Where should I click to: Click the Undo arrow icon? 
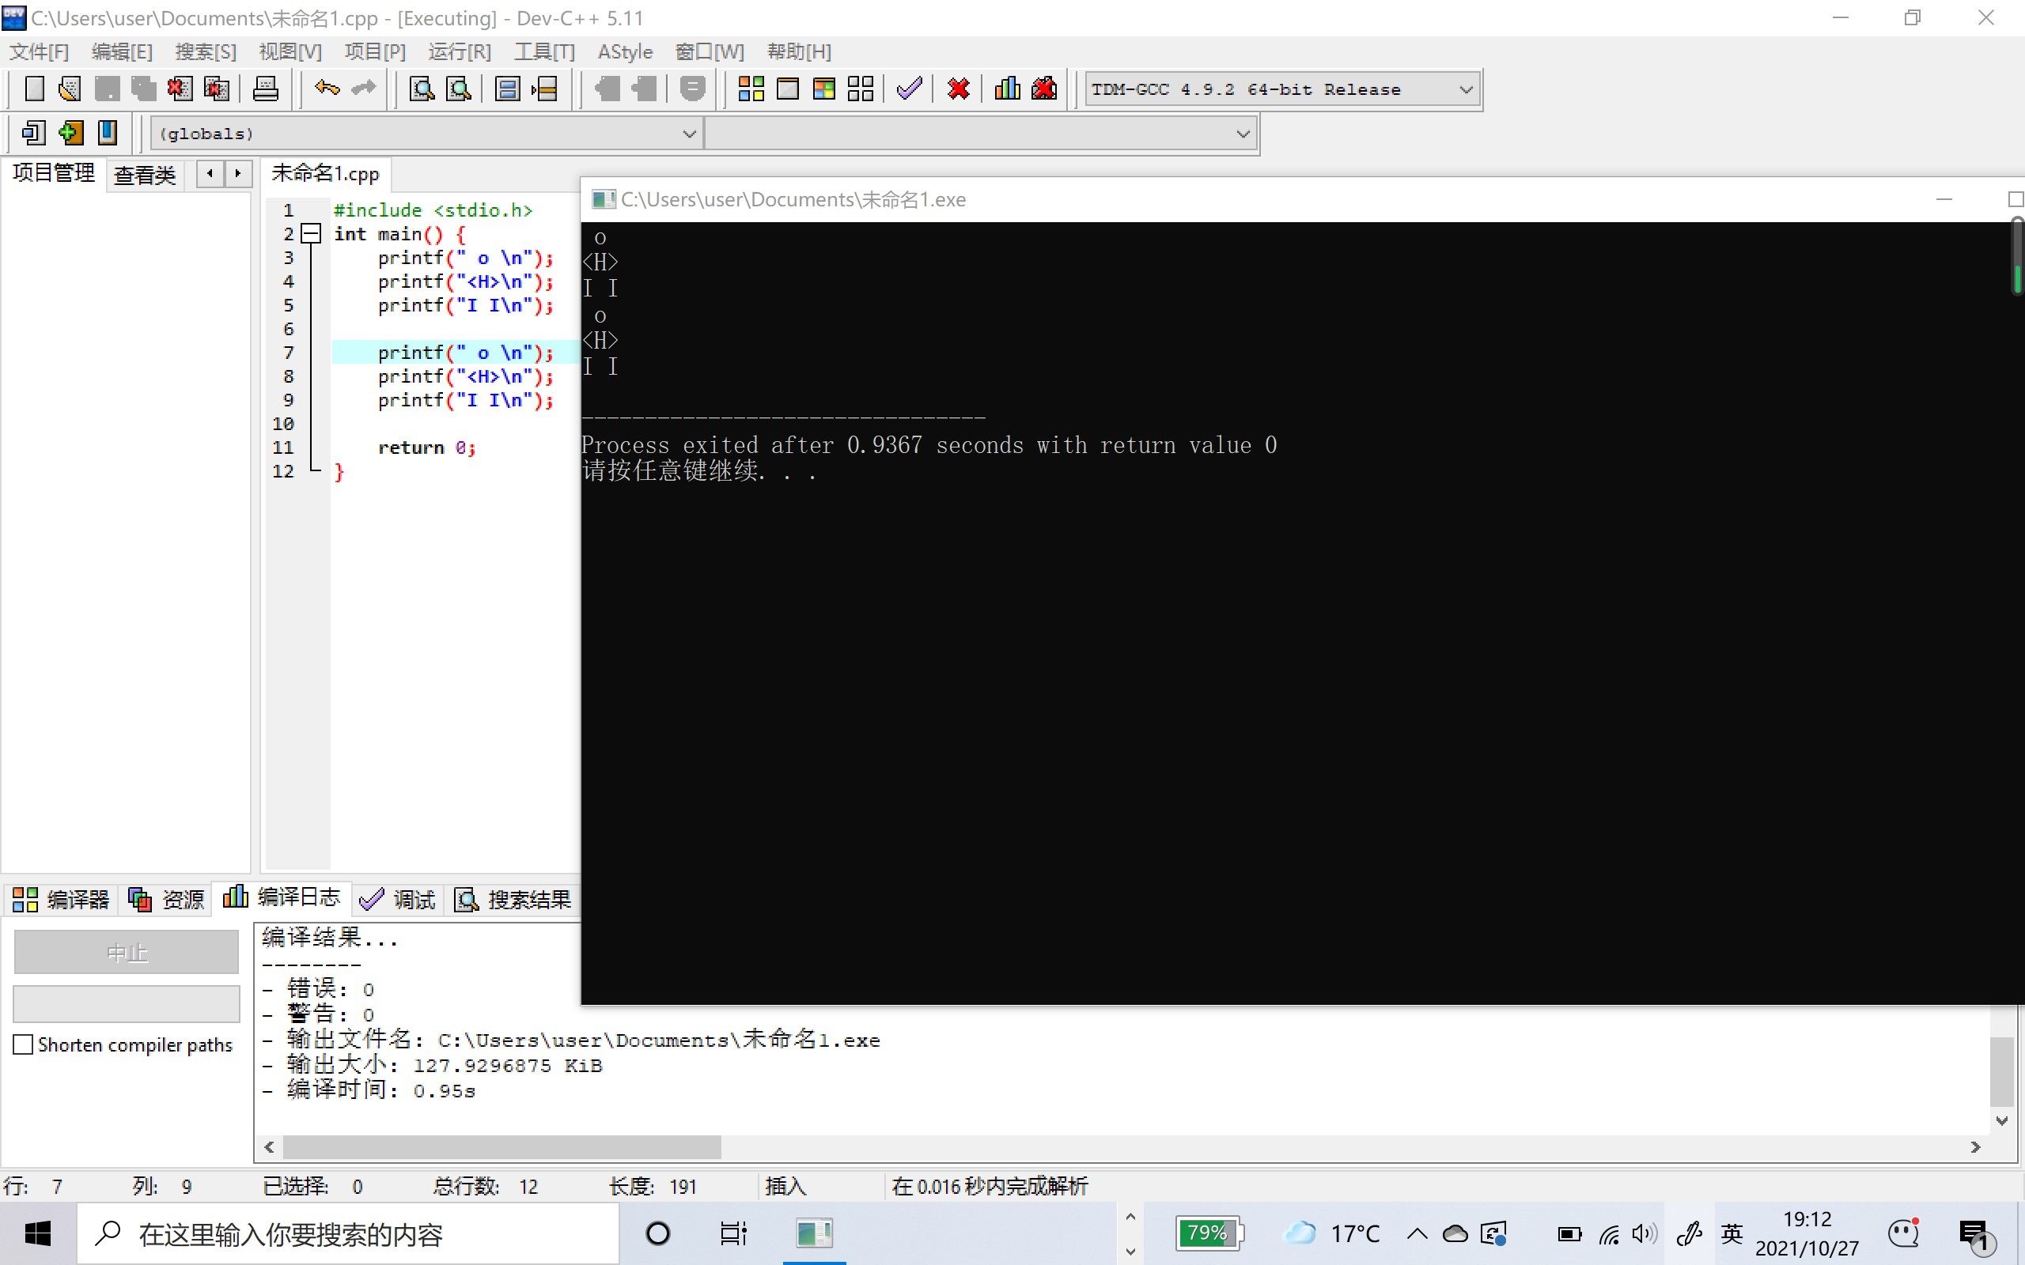327,89
